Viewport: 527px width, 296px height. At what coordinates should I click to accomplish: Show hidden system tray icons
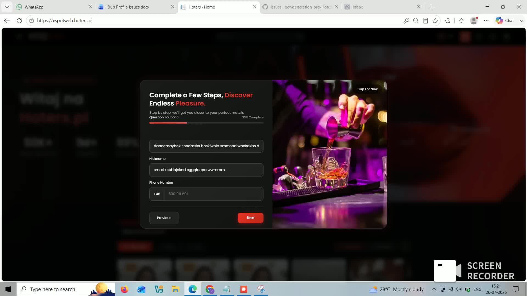pos(434,289)
